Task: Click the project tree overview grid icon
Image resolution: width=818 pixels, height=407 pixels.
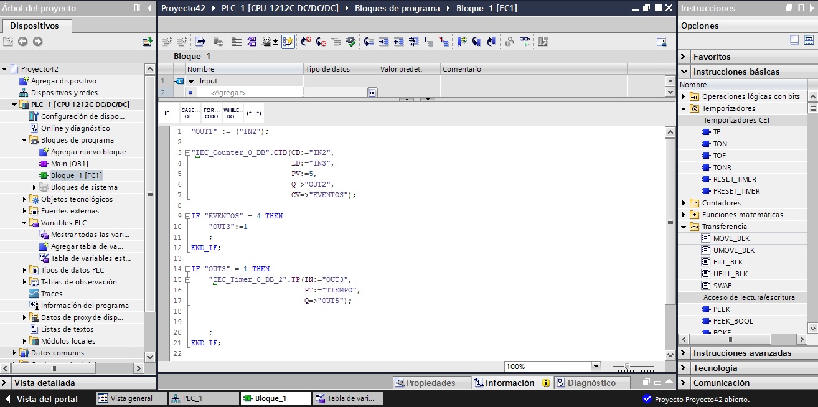Action: [x=148, y=42]
